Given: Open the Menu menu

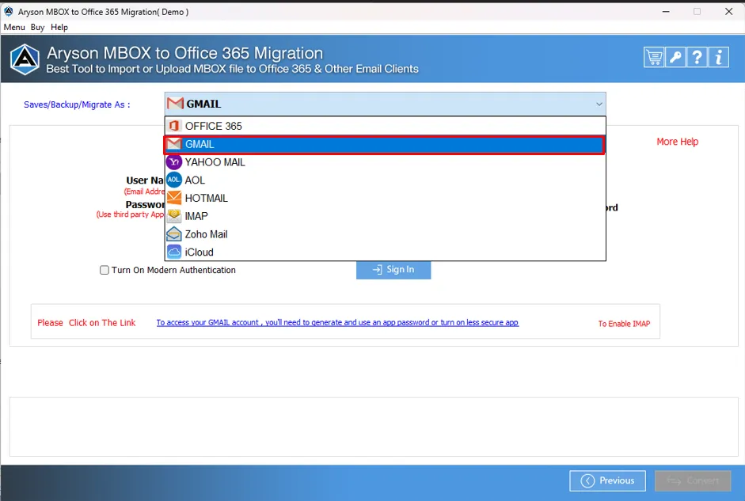Looking at the screenshot, I should click(x=14, y=27).
